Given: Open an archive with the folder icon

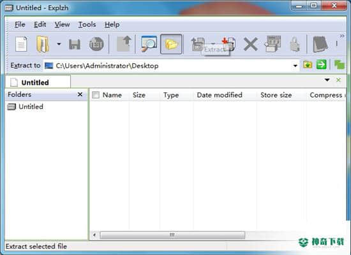Looking at the screenshot, I should [43, 44].
